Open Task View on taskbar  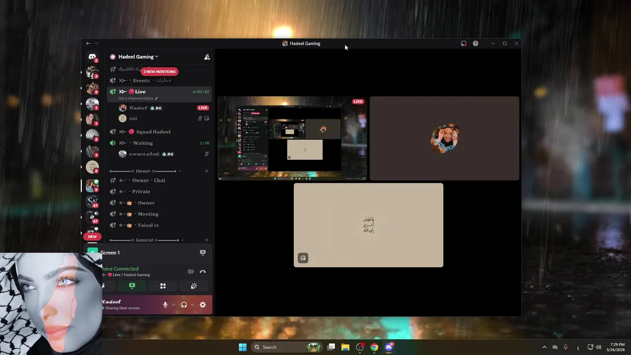click(331, 347)
